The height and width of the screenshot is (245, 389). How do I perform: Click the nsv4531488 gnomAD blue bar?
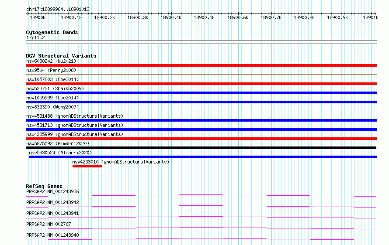[201, 120]
